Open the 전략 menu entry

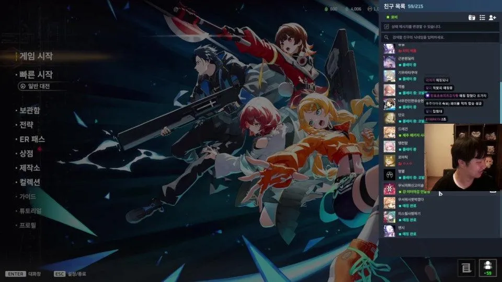coord(26,125)
